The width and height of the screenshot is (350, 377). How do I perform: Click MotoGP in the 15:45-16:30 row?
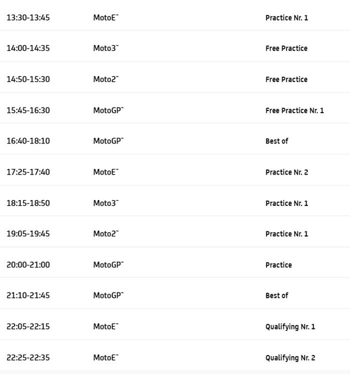tap(108, 110)
